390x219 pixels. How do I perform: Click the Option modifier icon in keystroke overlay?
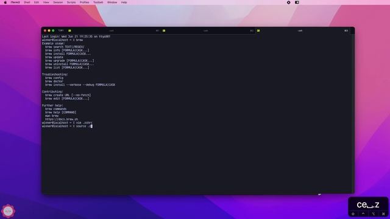pos(374,214)
